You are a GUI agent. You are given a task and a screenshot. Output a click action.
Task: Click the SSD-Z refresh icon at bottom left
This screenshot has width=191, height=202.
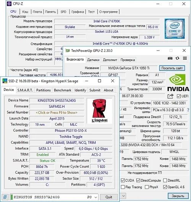coord(5,197)
